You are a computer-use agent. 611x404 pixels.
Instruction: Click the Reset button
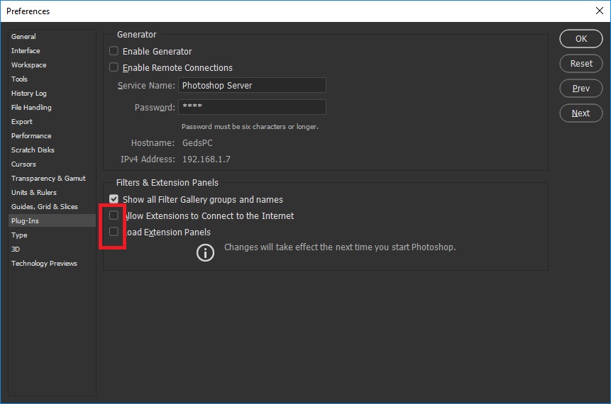tap(581, 64)
